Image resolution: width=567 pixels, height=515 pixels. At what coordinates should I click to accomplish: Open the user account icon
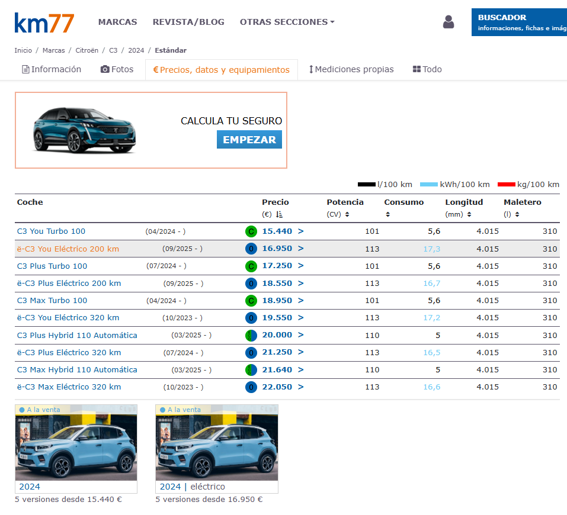point(448,22)
